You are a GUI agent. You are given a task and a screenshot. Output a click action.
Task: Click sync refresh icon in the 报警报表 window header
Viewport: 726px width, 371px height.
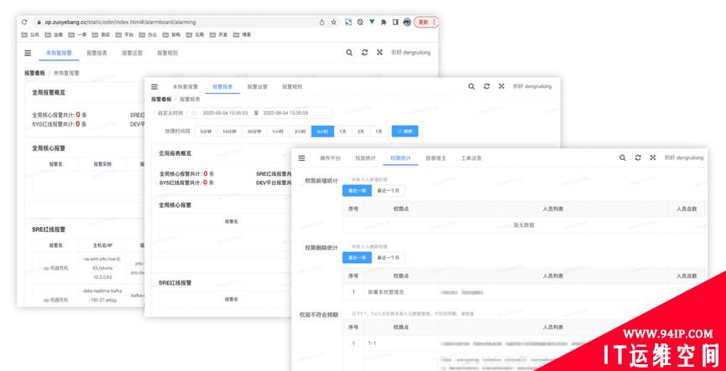click(487, 86)
